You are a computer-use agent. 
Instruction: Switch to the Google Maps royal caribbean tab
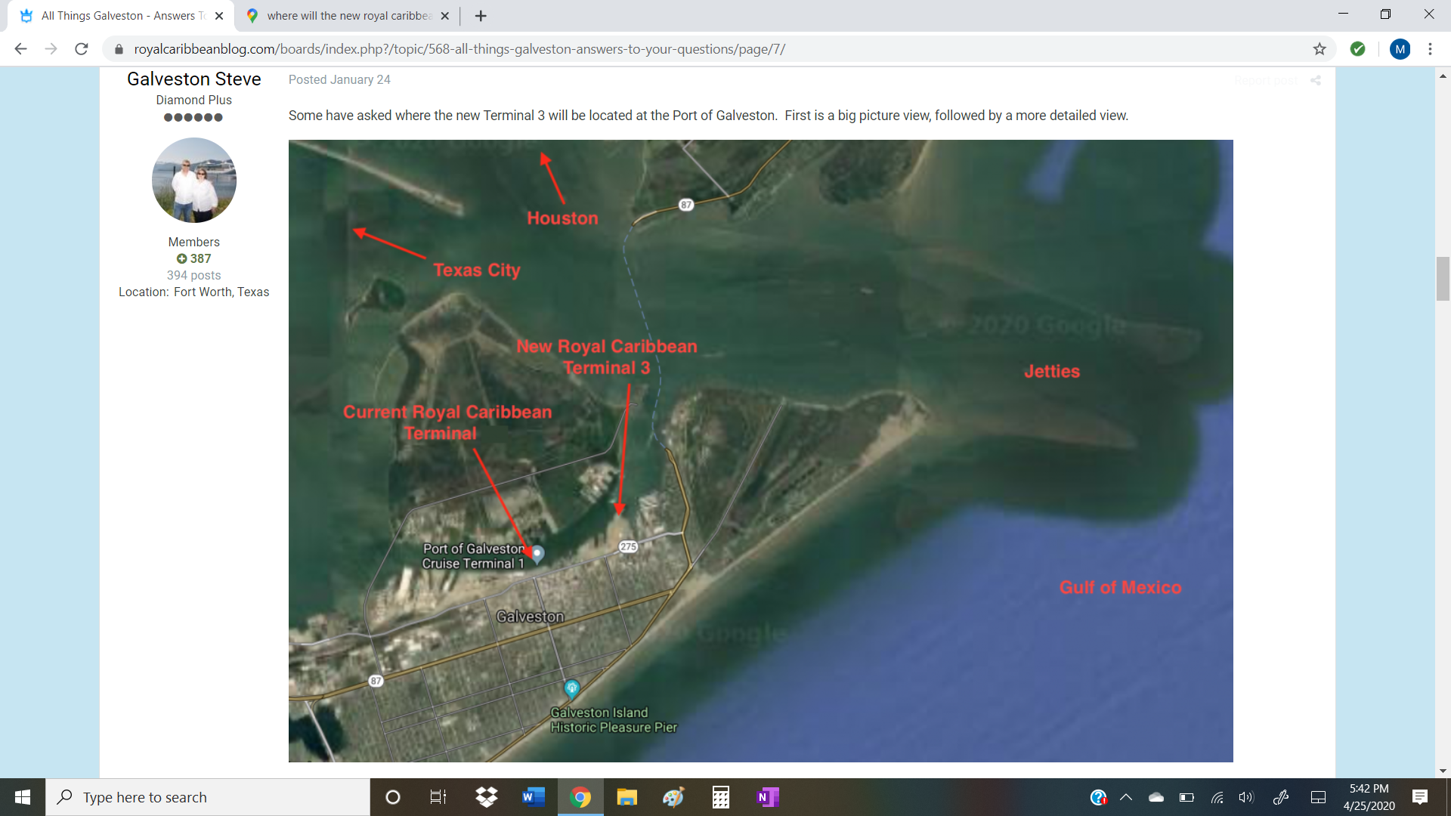click(x=348, y=16)
